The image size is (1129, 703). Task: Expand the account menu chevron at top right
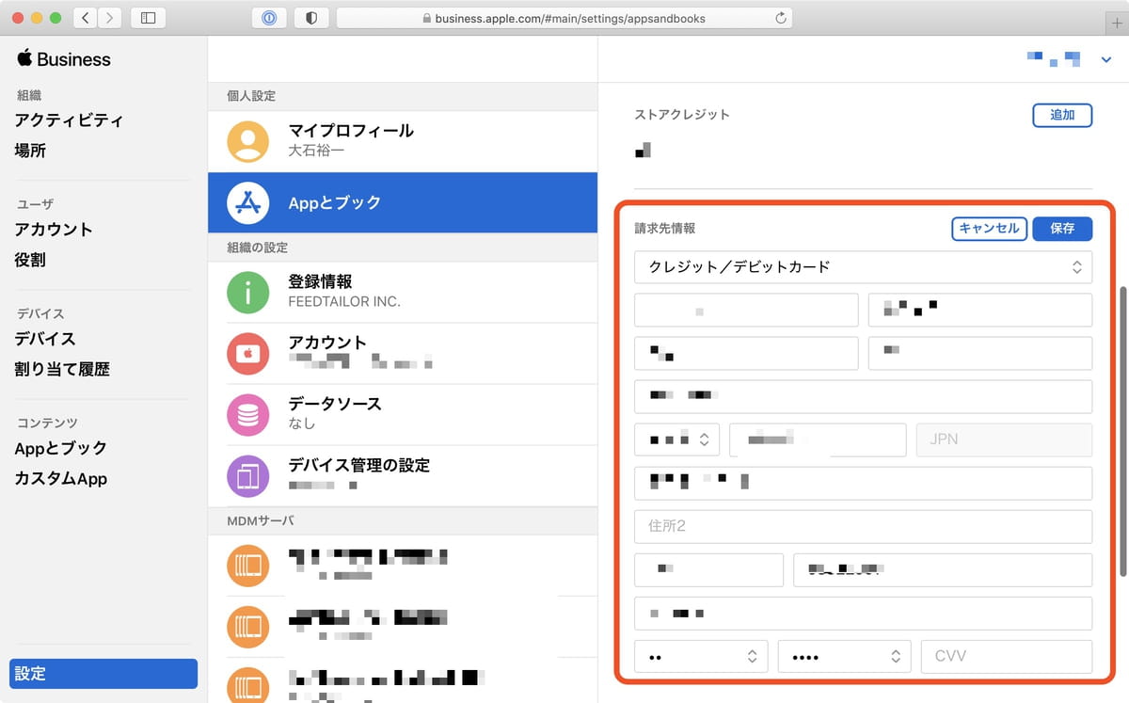pyautogui.click(x=1105, y=60)
